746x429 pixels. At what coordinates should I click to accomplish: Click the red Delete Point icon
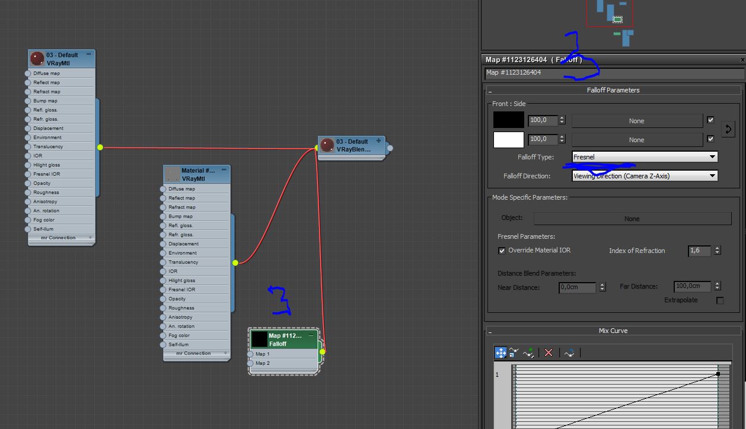pos(549,353)
